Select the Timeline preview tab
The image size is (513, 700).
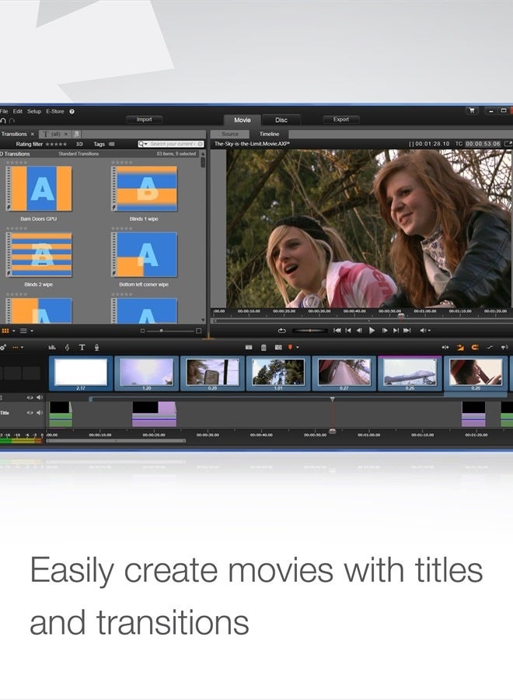270,134
